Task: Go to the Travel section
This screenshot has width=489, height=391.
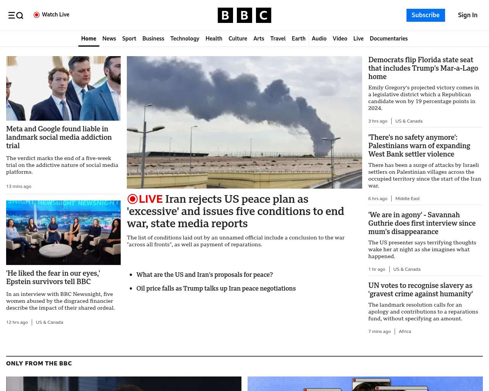Action: coord(278,39)
